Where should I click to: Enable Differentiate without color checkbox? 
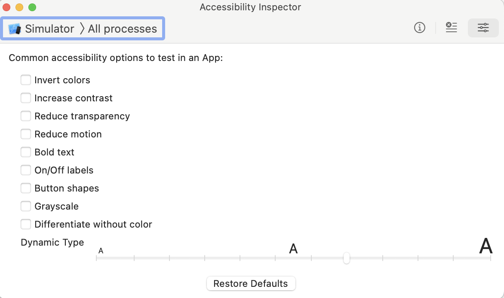click(x=26, y=224)
